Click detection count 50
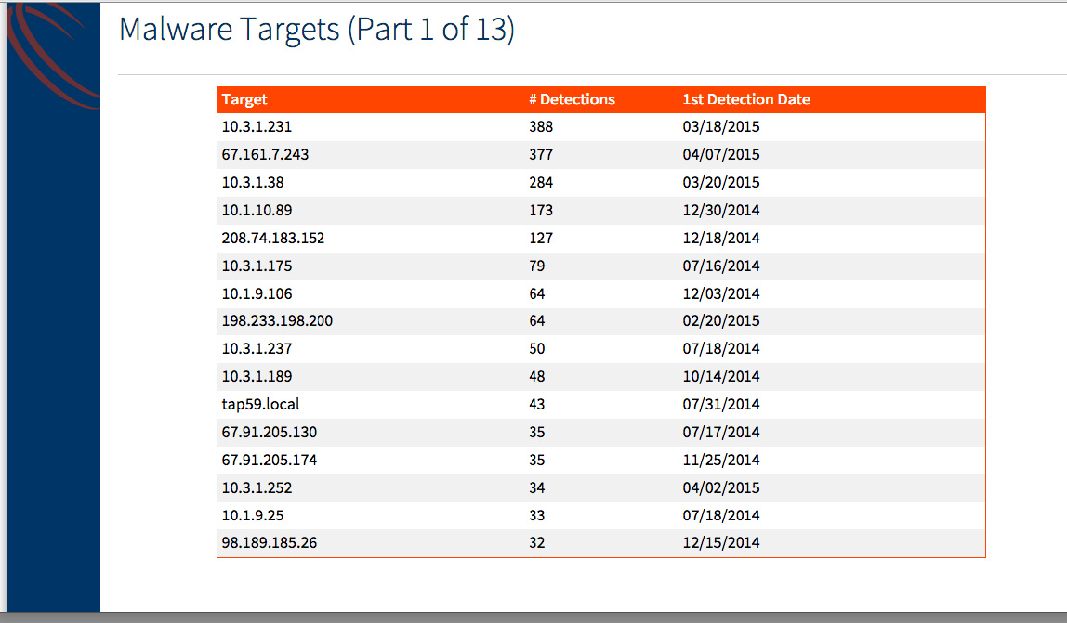Screen dimensions: 1067x623 537,348
